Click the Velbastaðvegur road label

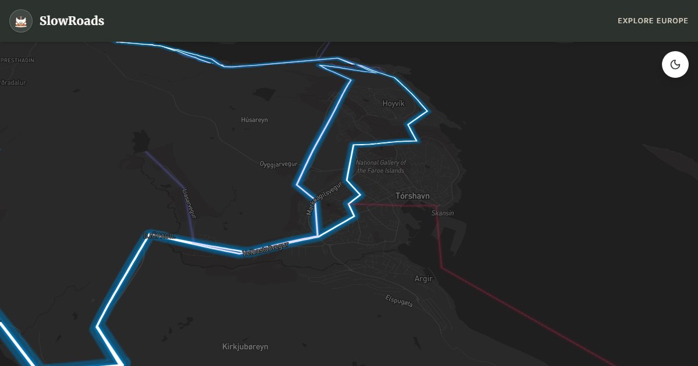click(x=265, y=249)
